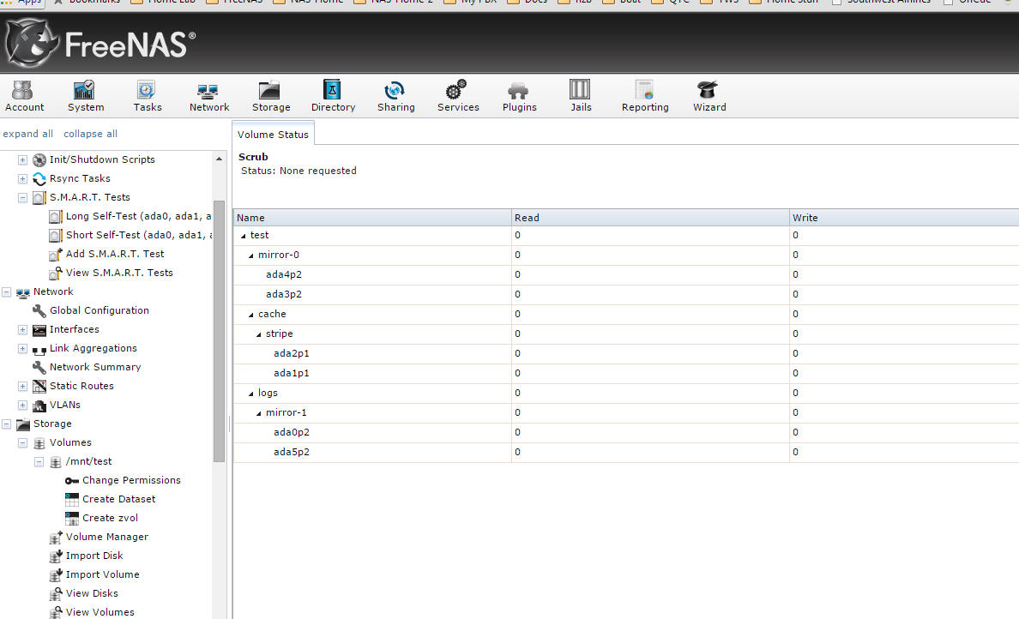Collapse the Storage tree node
This screenshot has height=619, width=1019.
coord(7,424)
